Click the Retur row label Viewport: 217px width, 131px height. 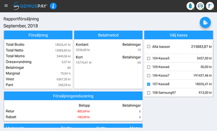pos(10,111)
